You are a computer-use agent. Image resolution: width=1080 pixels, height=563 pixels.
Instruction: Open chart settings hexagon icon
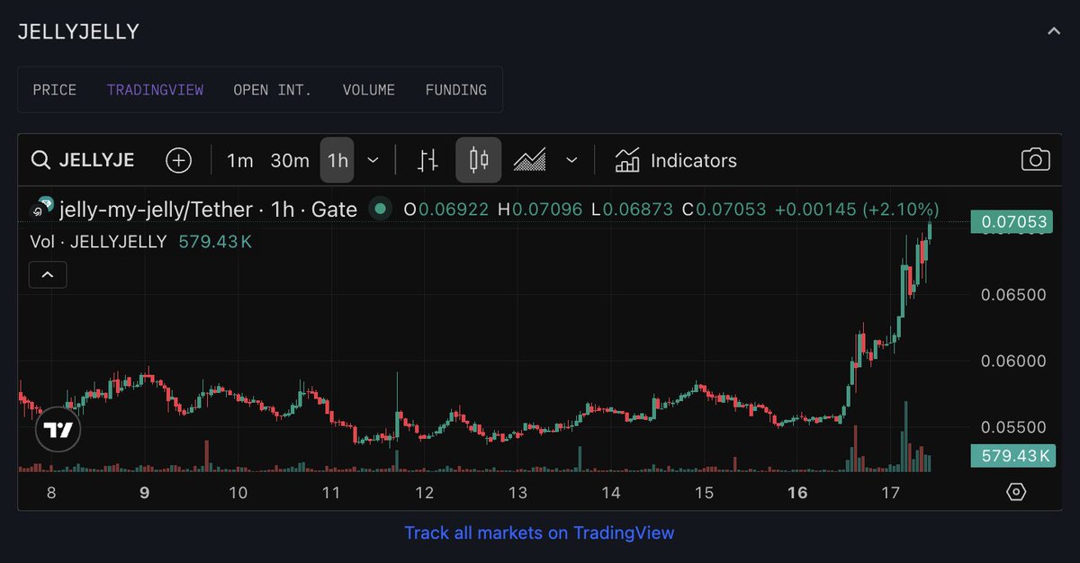[1015, 492]
